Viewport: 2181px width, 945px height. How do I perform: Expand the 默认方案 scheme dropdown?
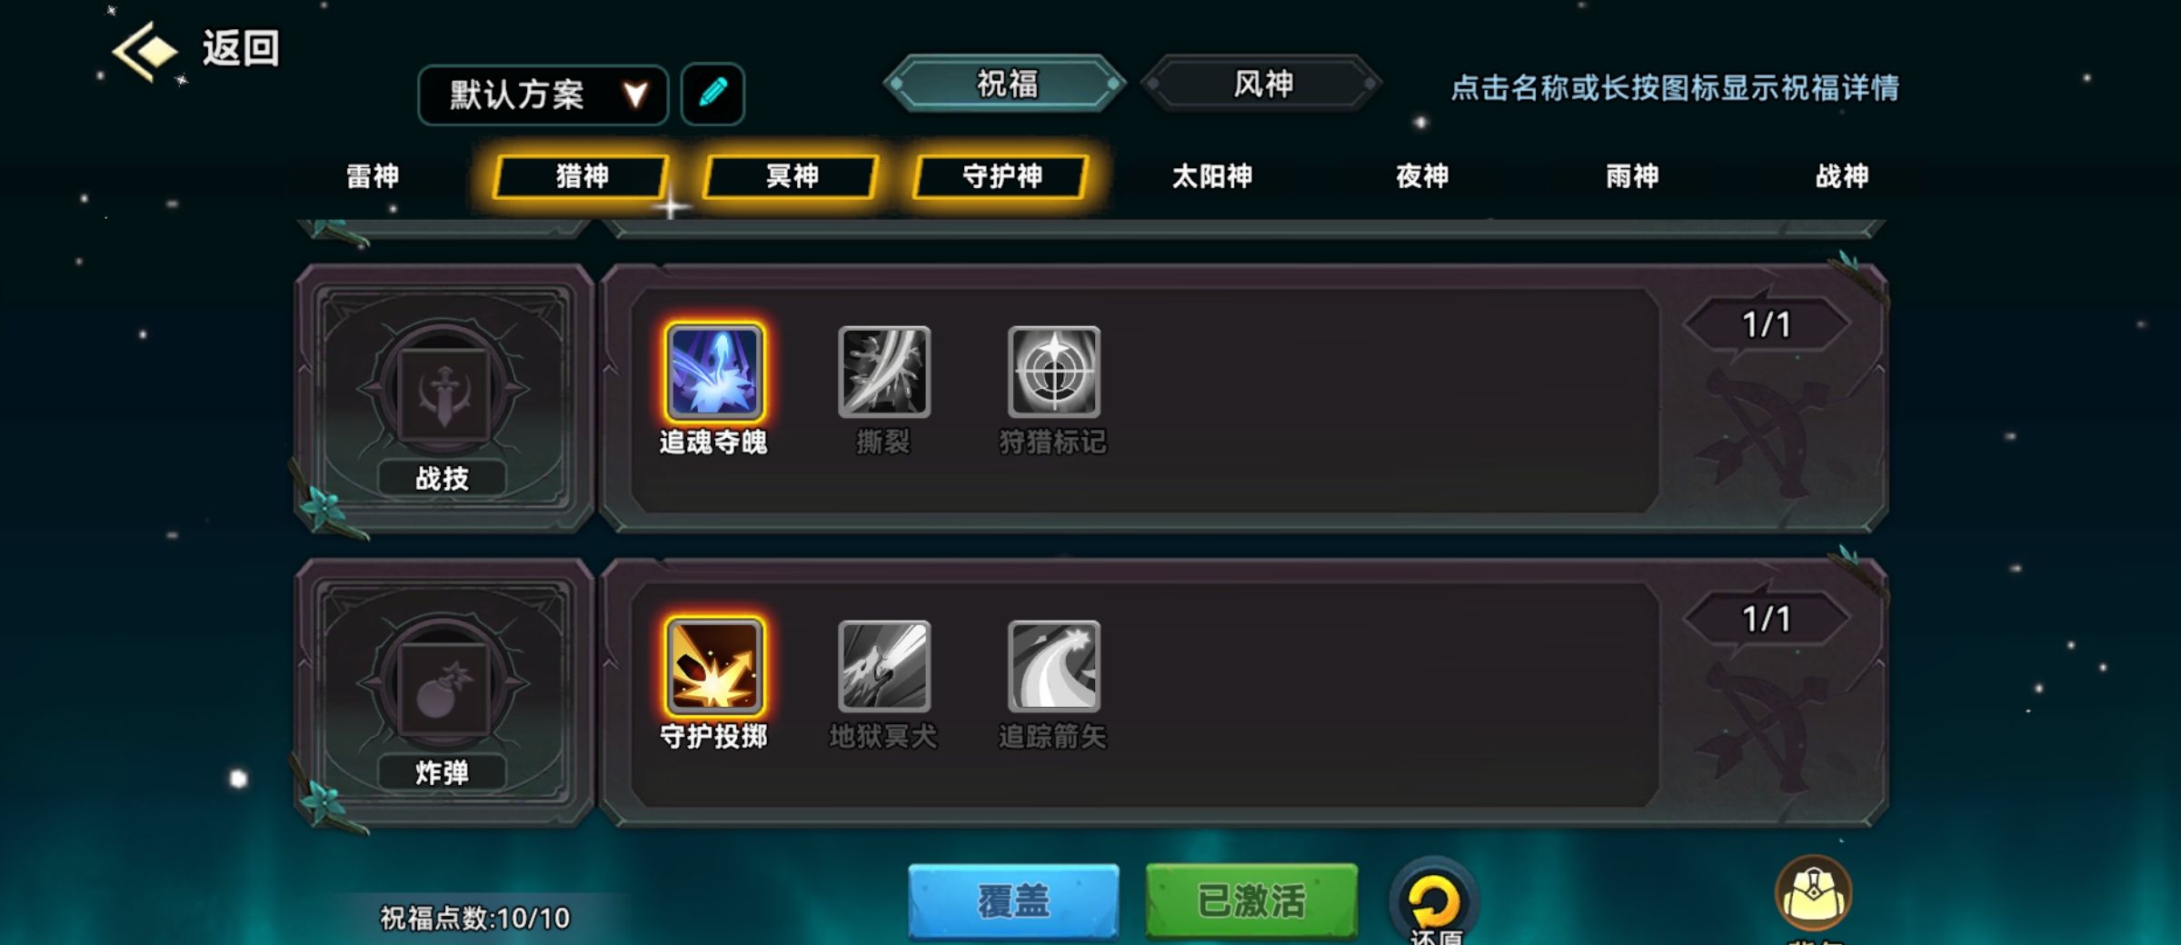(x=543, y=94)
